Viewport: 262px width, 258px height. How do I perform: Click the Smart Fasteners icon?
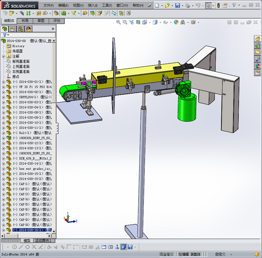[39, 13]
